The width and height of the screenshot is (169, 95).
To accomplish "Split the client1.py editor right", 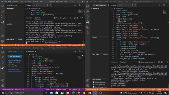I will [79, 5].
